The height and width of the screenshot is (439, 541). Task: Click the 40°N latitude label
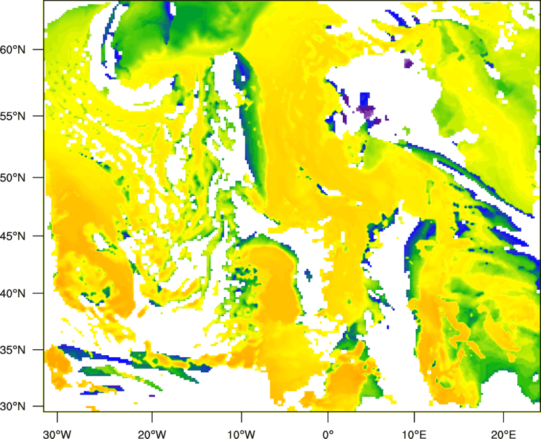pos(13,294)
